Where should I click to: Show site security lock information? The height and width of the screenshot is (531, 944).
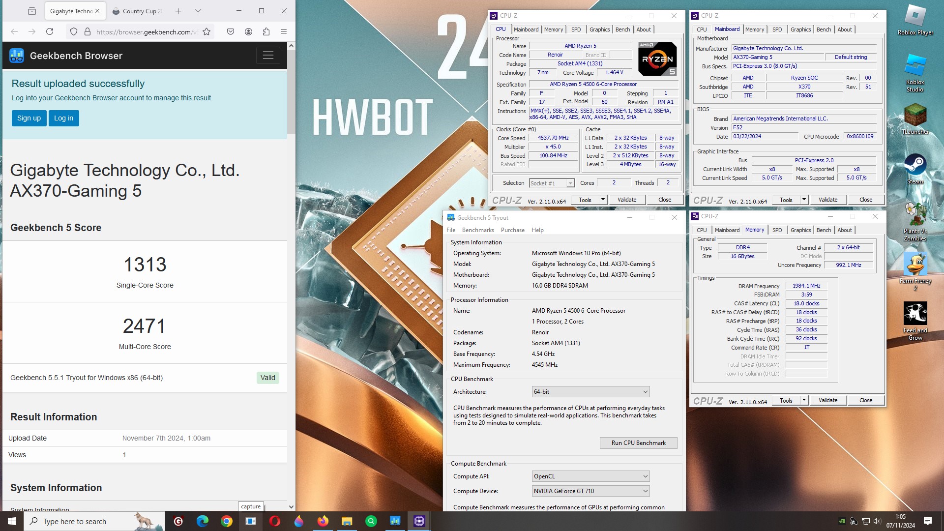[x=88, y=31]
